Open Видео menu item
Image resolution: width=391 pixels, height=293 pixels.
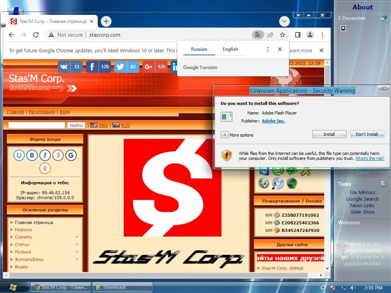tap(21, 267)
